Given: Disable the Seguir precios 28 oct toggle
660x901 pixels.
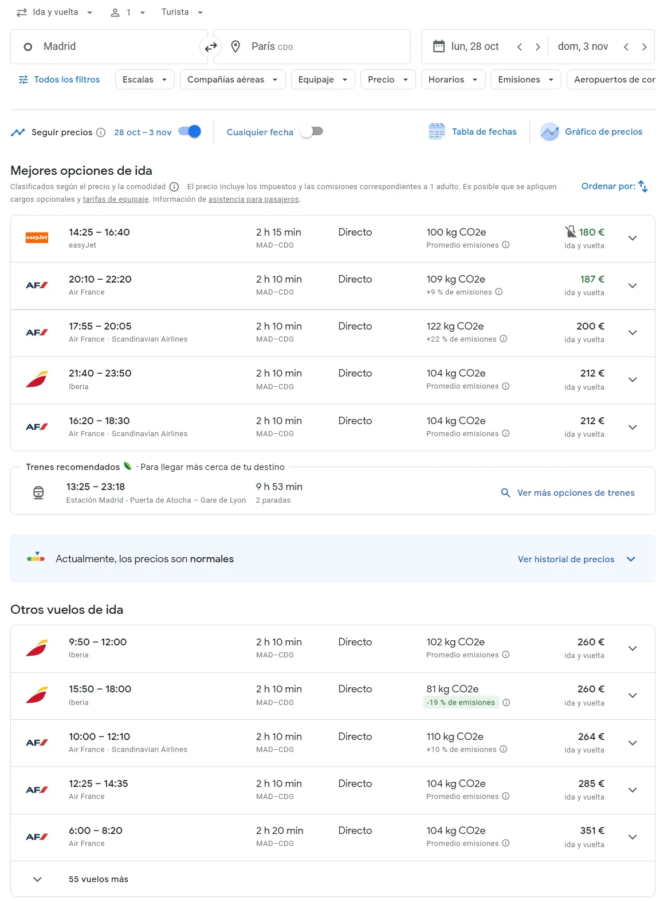Looking at the screenshot, I should coord(190,132).
